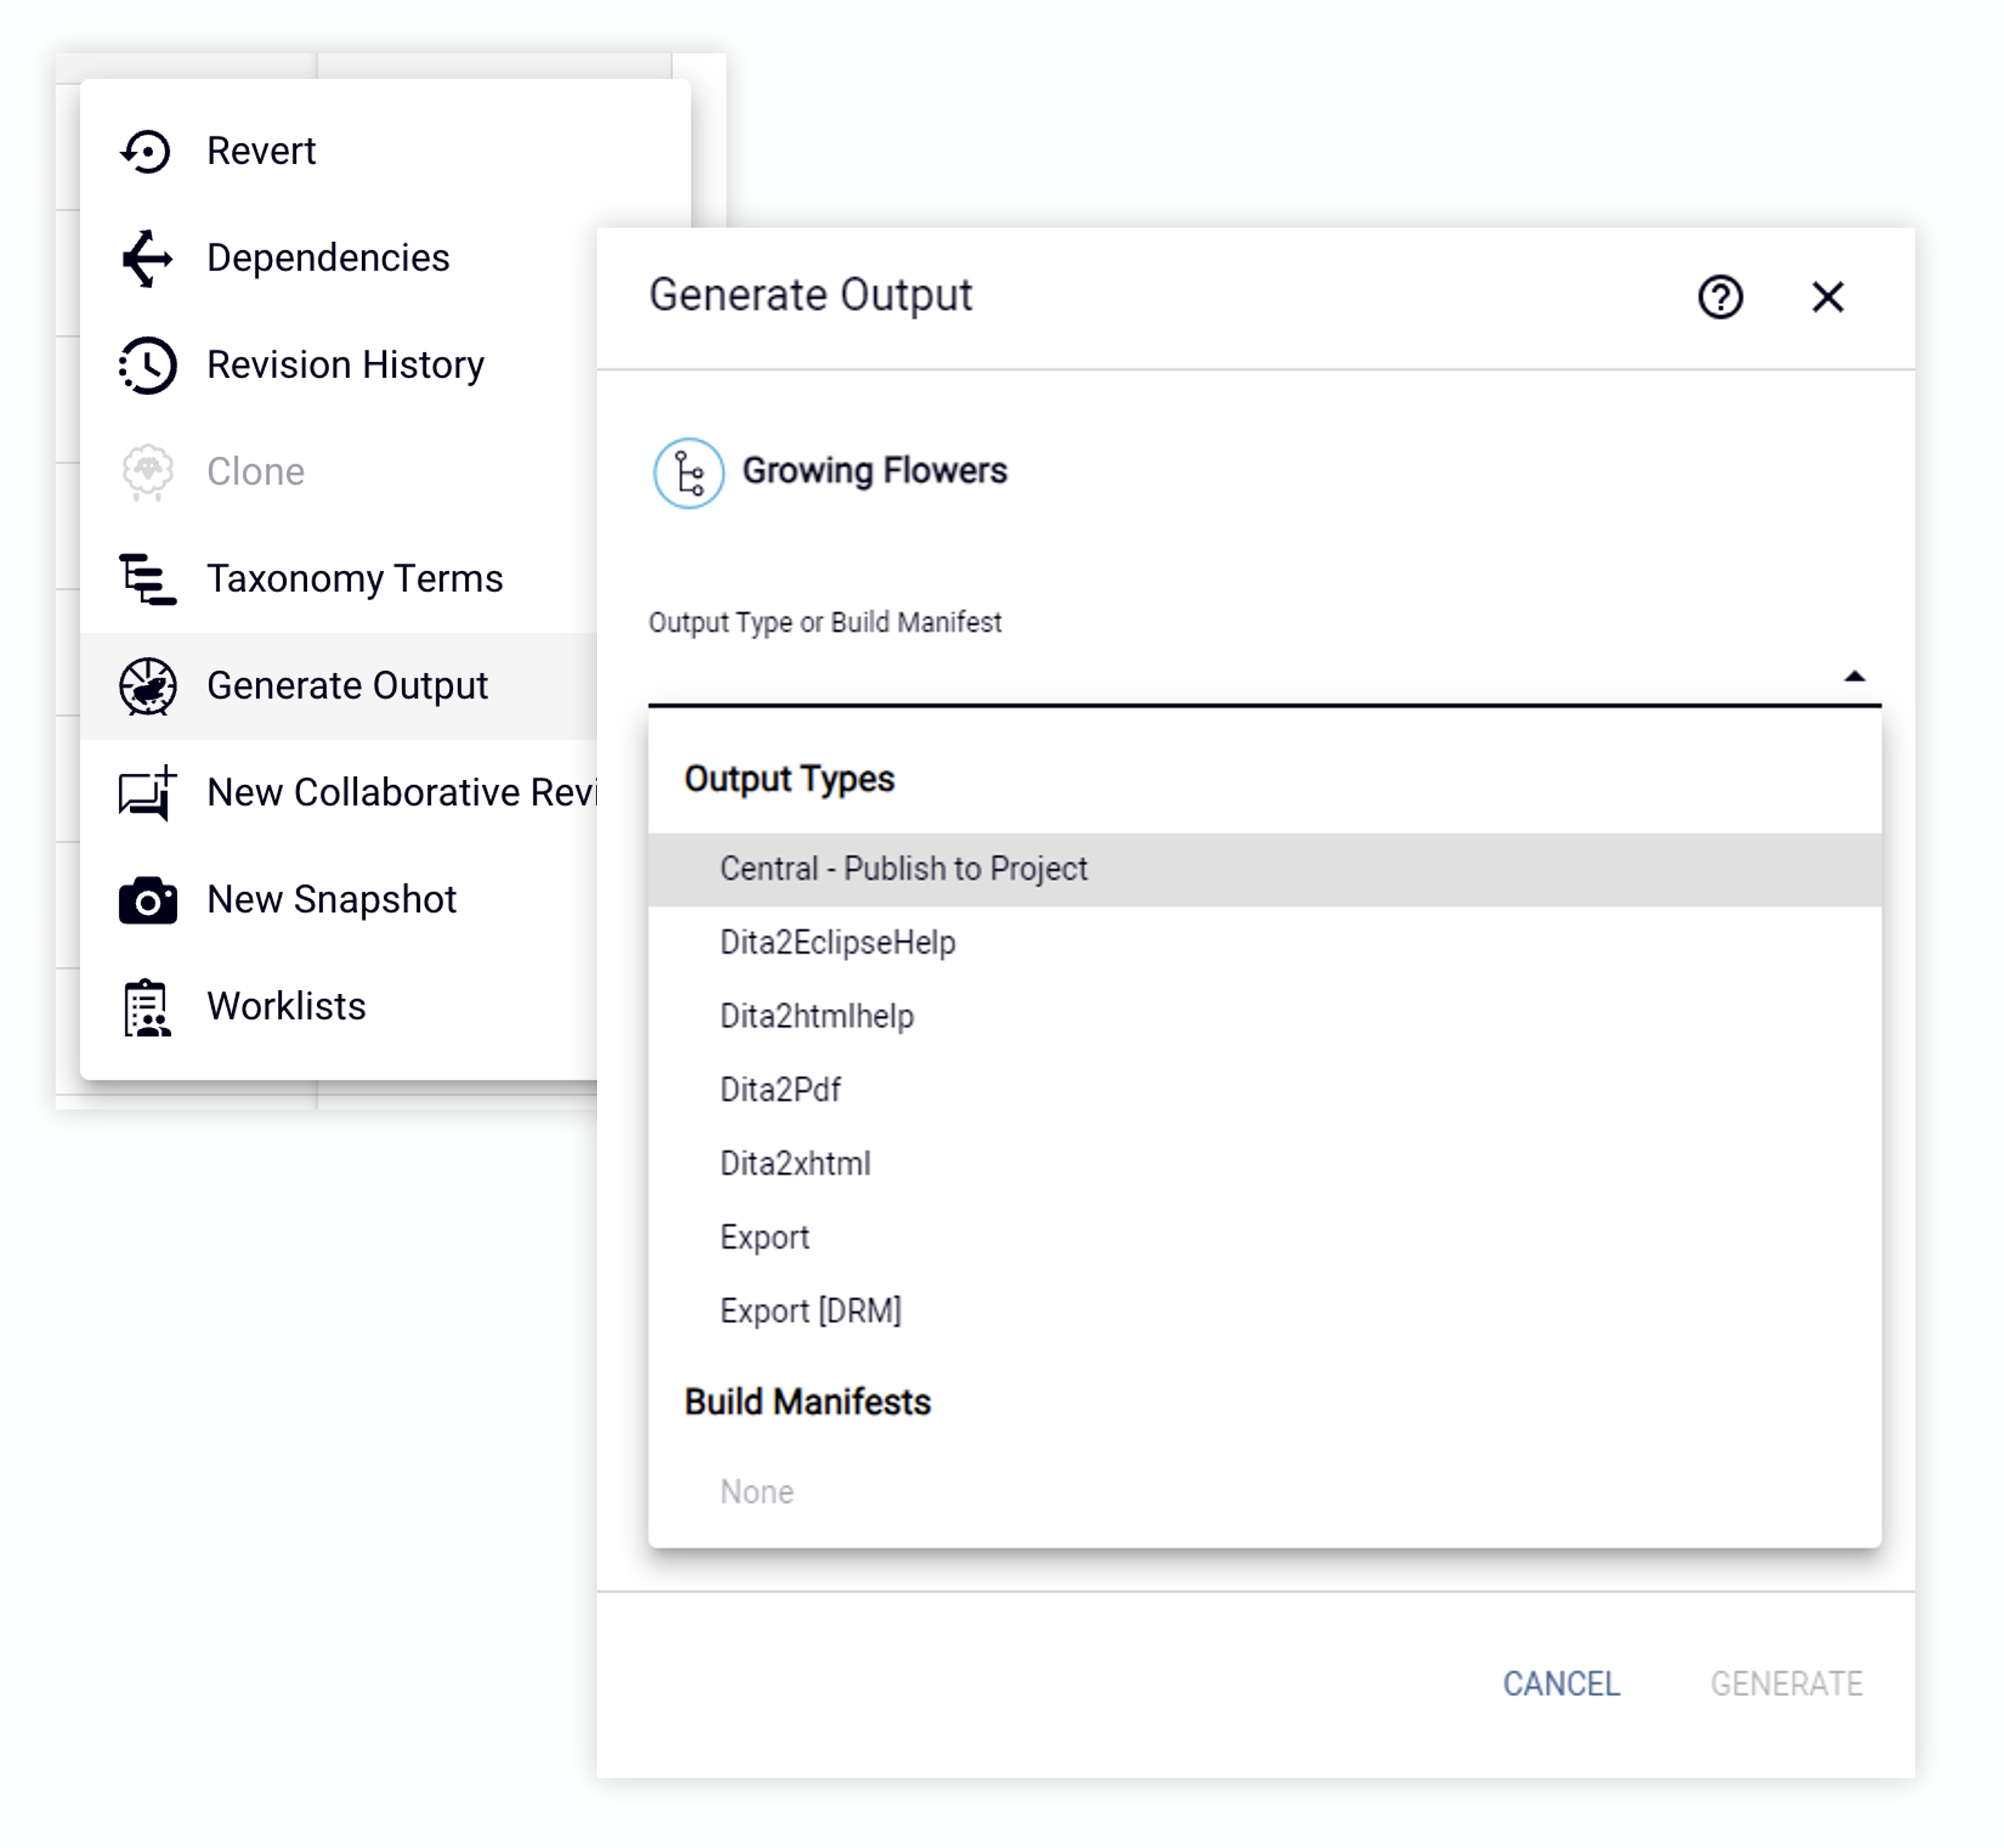Choose Revision History menu entry
2004x1848 pixels.
(x=338, y=365)
